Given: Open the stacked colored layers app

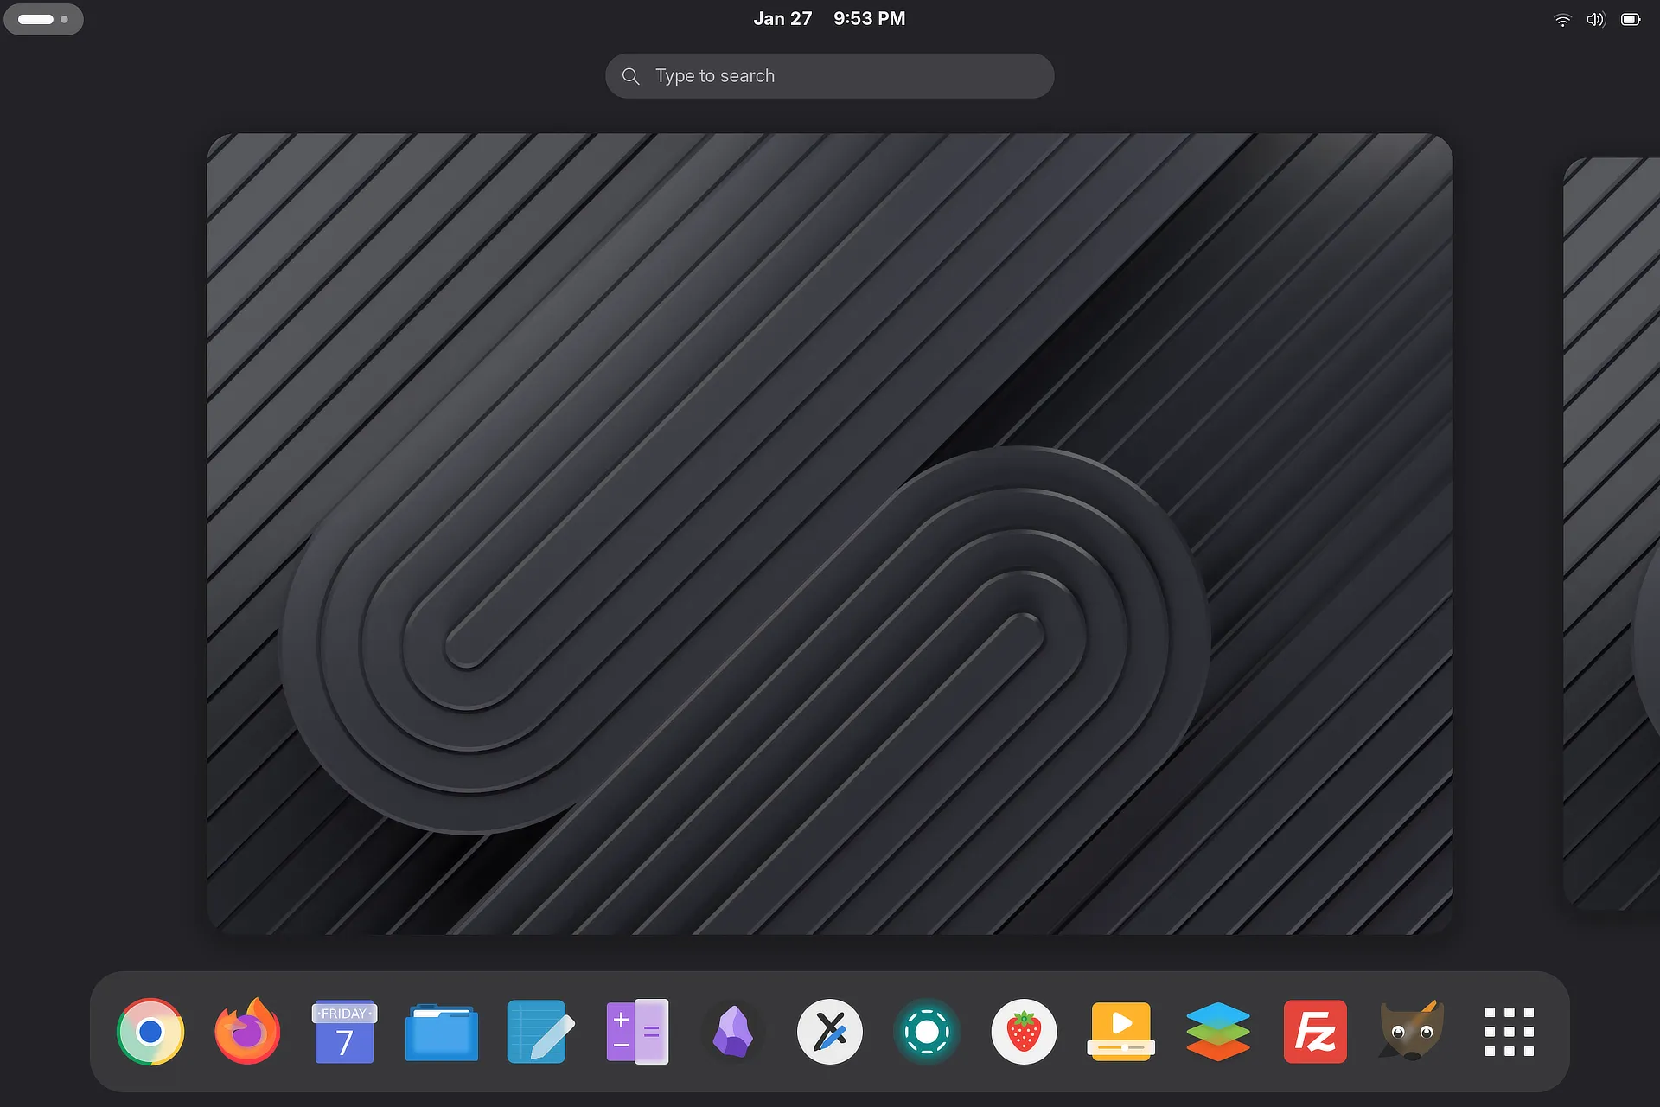Looking at the screenshot, I should tap(1217, 1031).
